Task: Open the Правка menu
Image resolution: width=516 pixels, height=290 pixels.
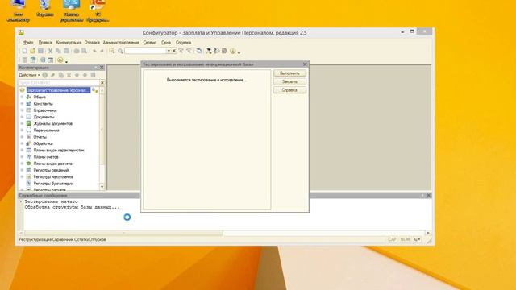Action: tap(45, 43)
